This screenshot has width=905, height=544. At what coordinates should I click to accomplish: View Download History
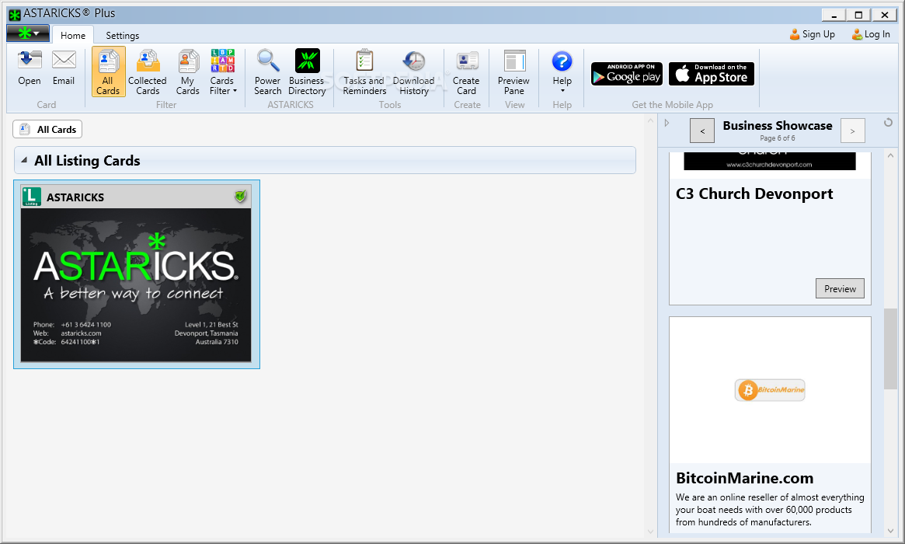pyautogui.click(x=414, y=71)
